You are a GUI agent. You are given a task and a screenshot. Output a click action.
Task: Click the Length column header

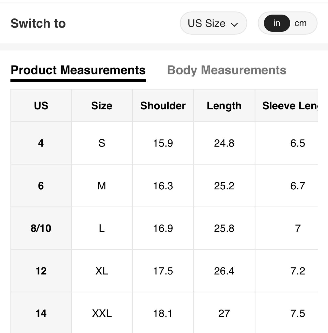tap(224, 106)
